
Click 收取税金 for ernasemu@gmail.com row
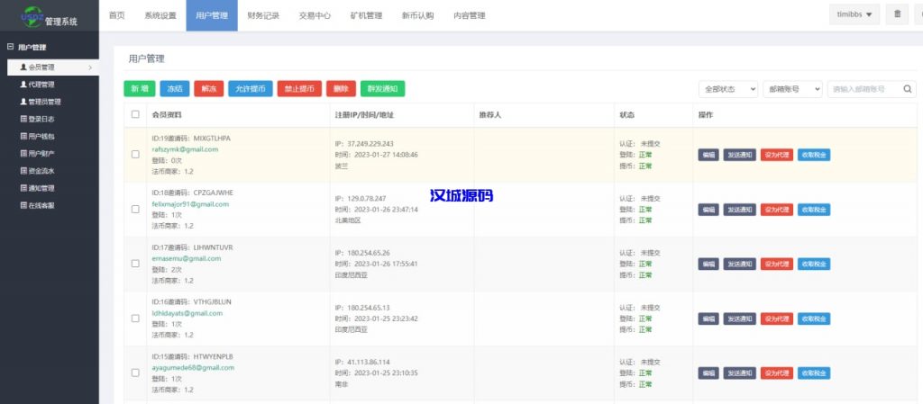pos(814,265)
